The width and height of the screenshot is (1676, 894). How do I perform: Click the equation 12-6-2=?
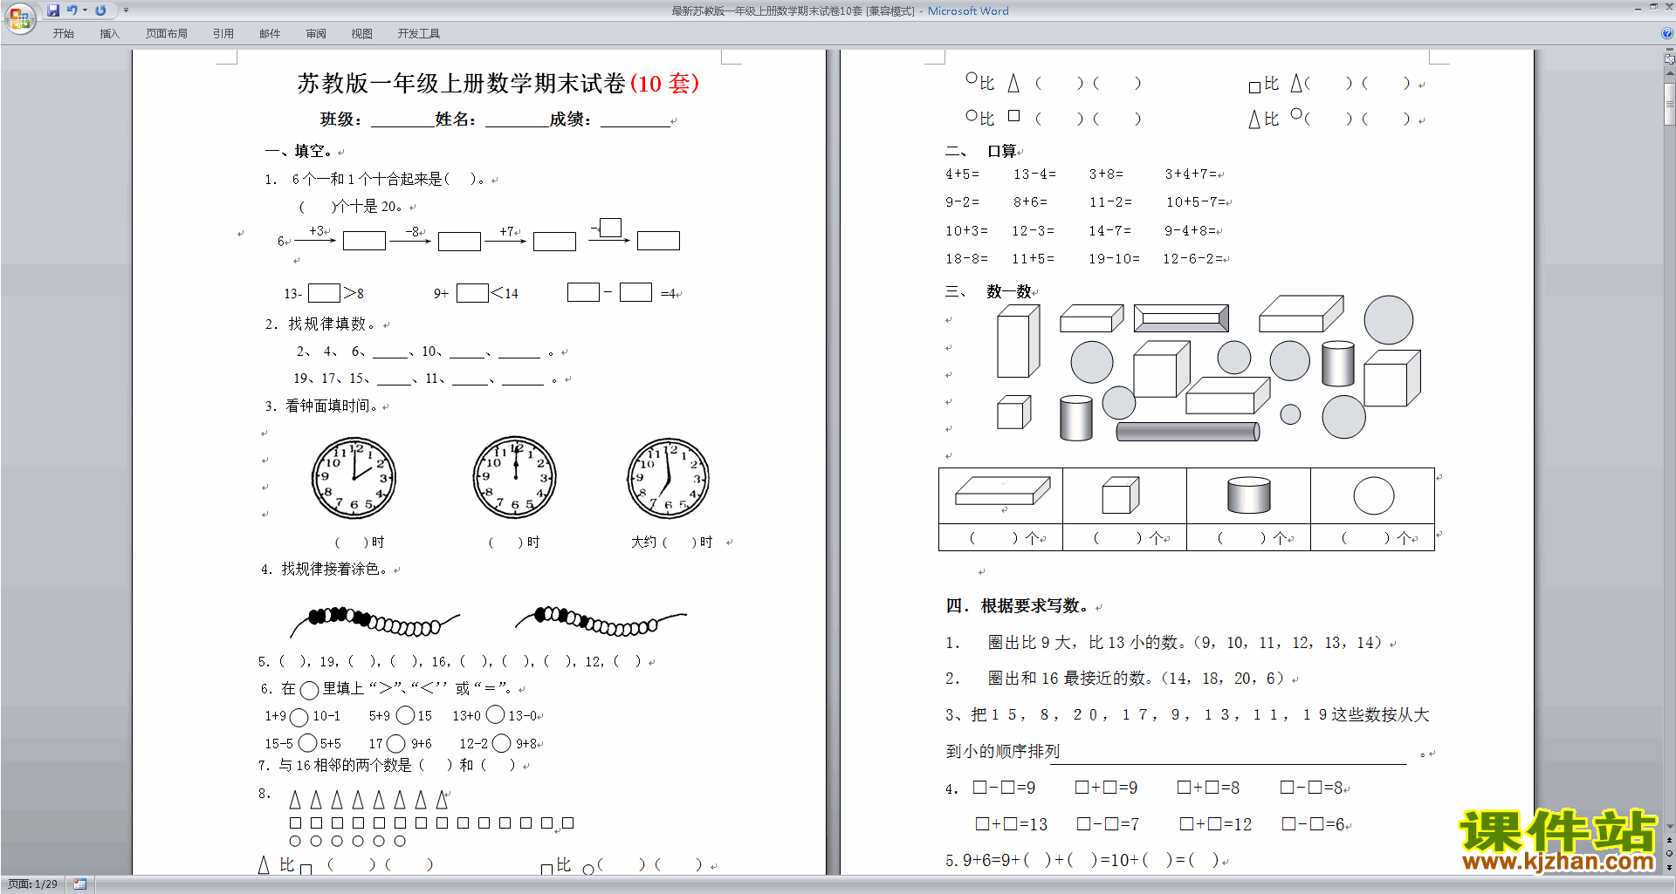pos(1192,259)
